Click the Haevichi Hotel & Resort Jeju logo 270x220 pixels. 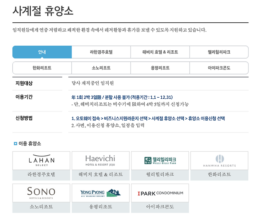[x=100, y=161]
